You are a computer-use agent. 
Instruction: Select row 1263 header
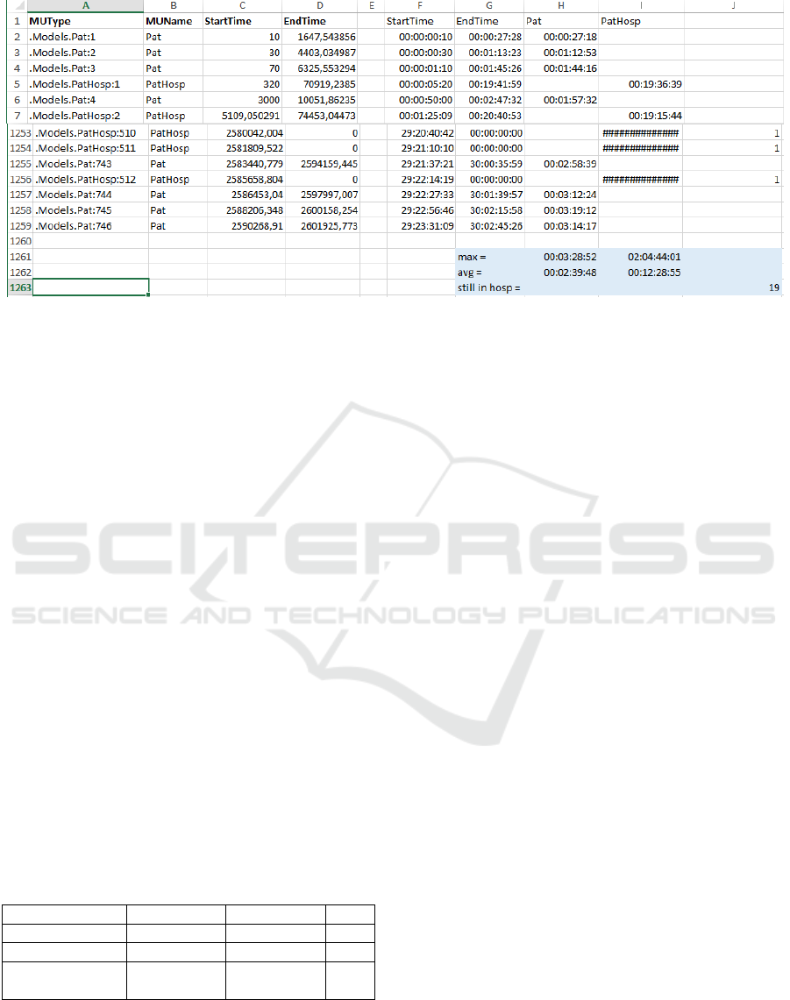(18, 287)
